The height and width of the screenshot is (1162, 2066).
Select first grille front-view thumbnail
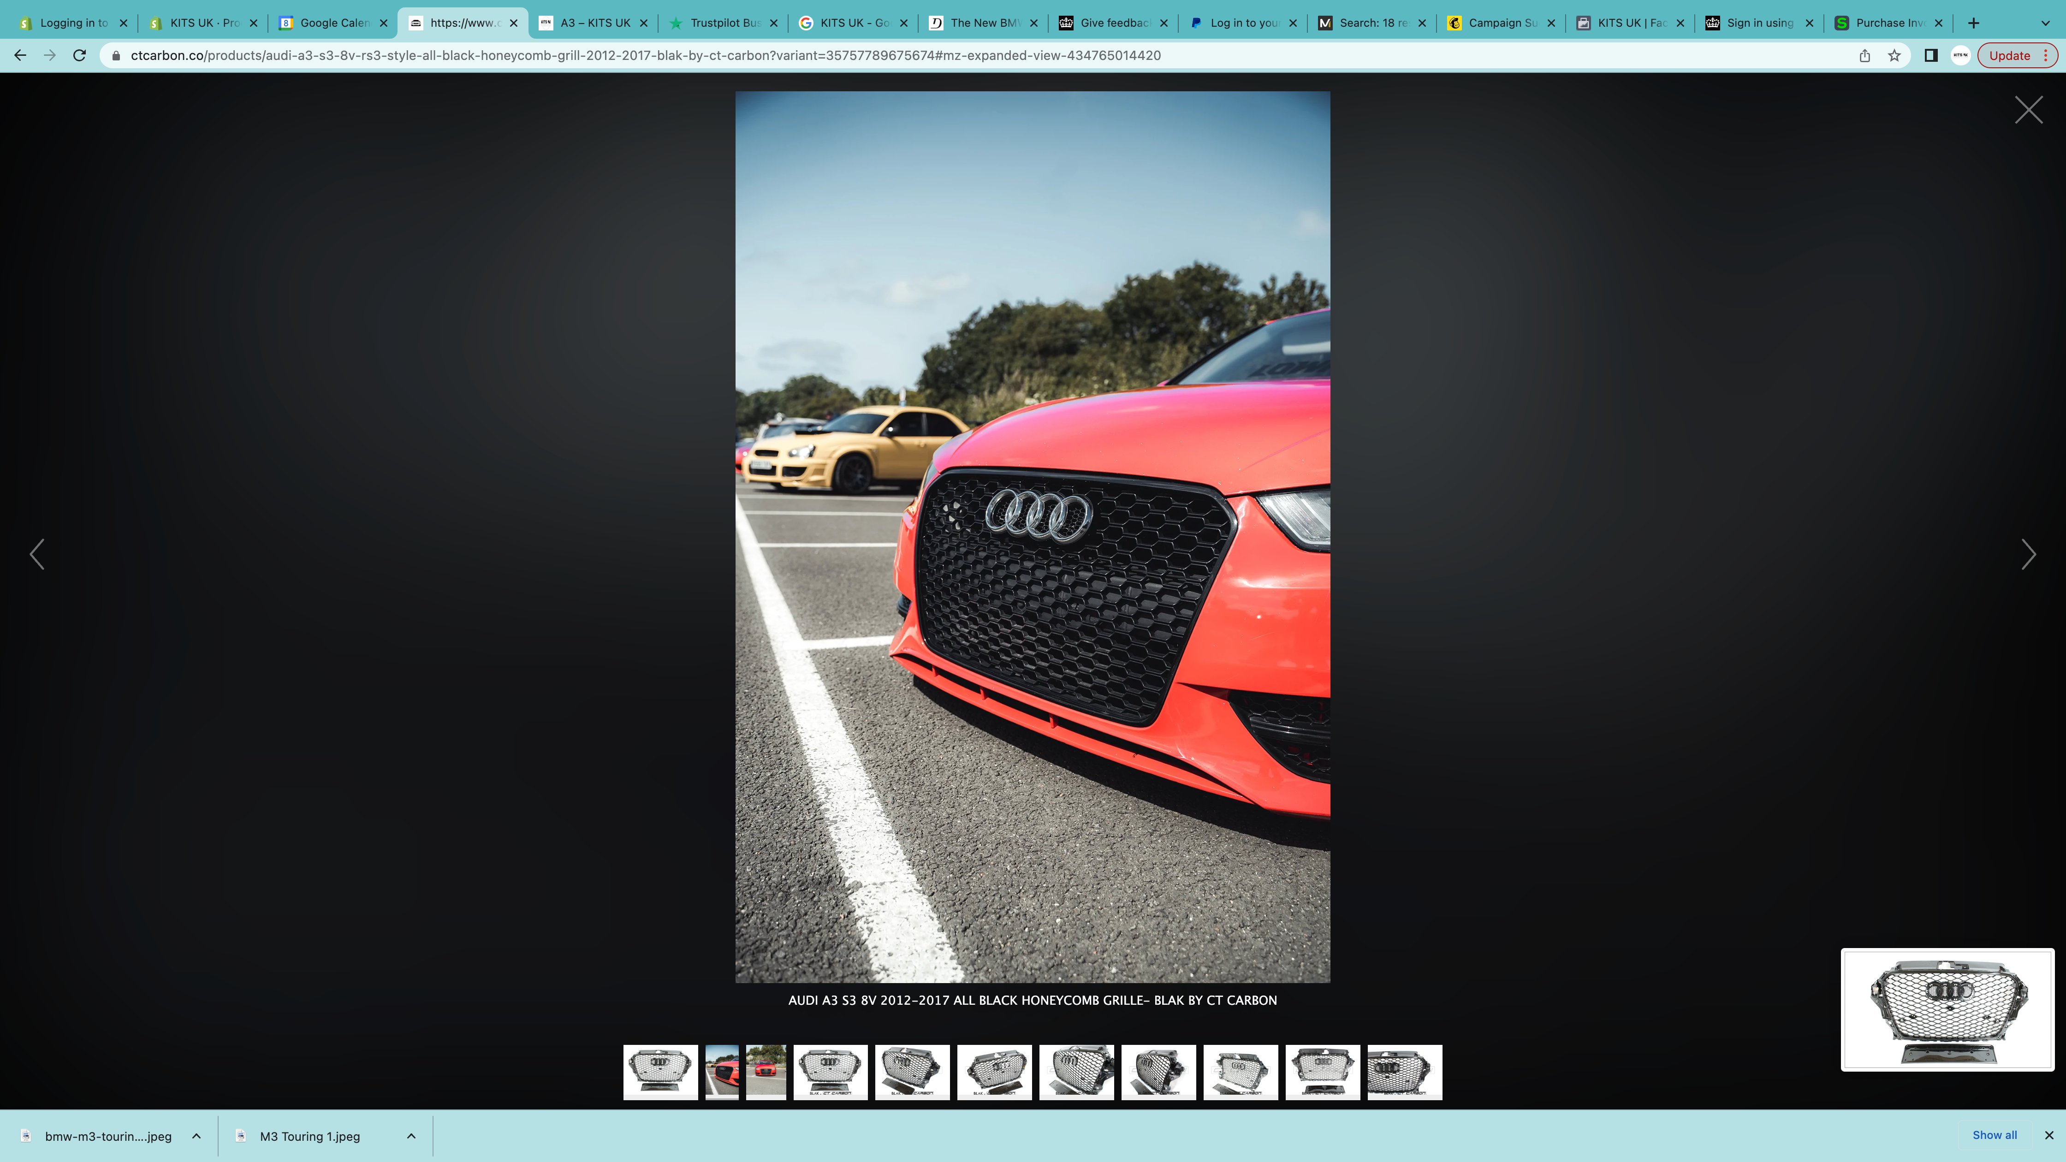point(661,1072)
